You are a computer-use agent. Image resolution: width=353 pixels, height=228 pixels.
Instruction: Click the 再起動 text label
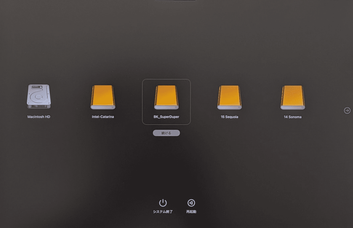pyautogui.click(x=191, y=212)
